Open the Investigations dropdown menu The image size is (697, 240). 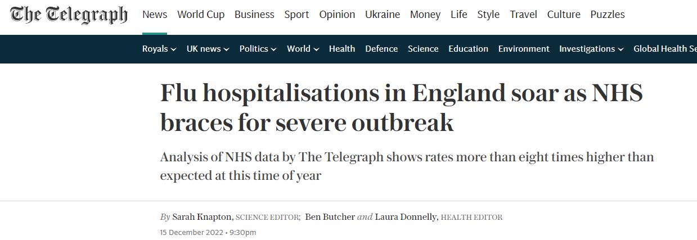point(591,49)
